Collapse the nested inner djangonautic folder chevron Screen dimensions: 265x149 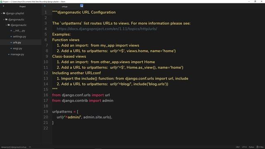(6, 25)
